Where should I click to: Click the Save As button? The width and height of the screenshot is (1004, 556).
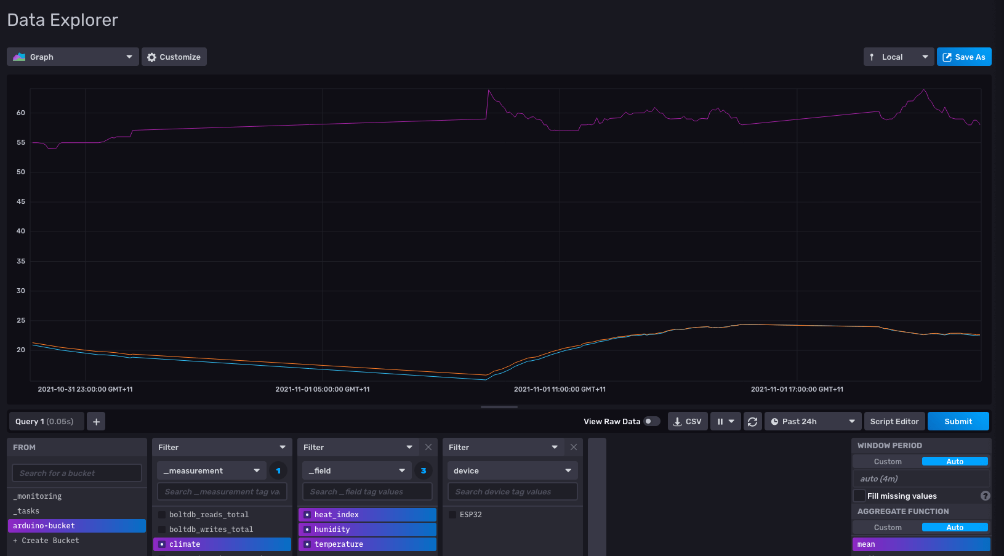tap(964, 57)
